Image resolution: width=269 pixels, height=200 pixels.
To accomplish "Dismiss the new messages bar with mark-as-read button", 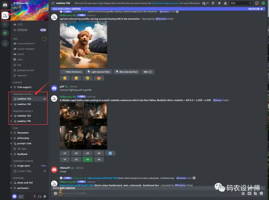I will 256,9.
